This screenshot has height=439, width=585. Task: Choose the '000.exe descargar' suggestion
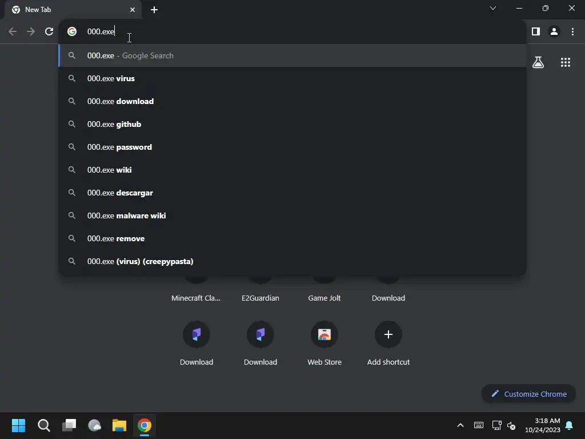click(x=292, y=193)
